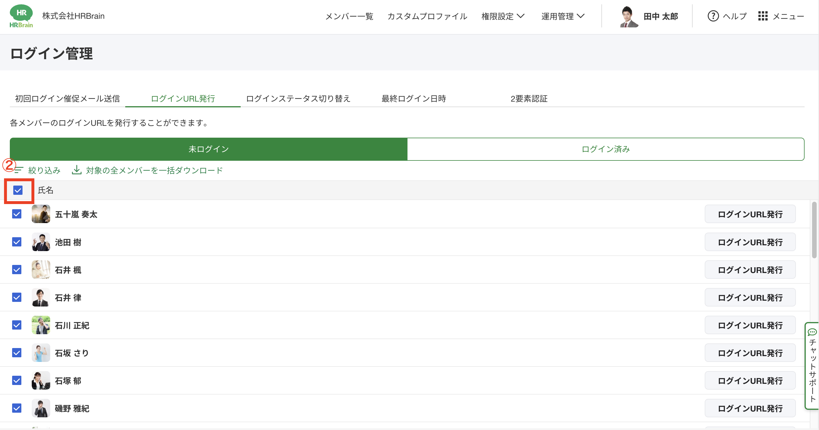
Task: Open the help question mark icon
Action: 713,16
